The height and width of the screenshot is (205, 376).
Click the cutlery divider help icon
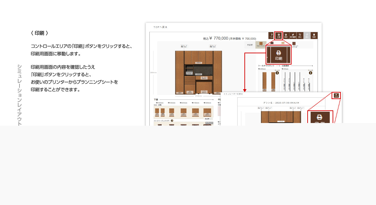[172, 121]
